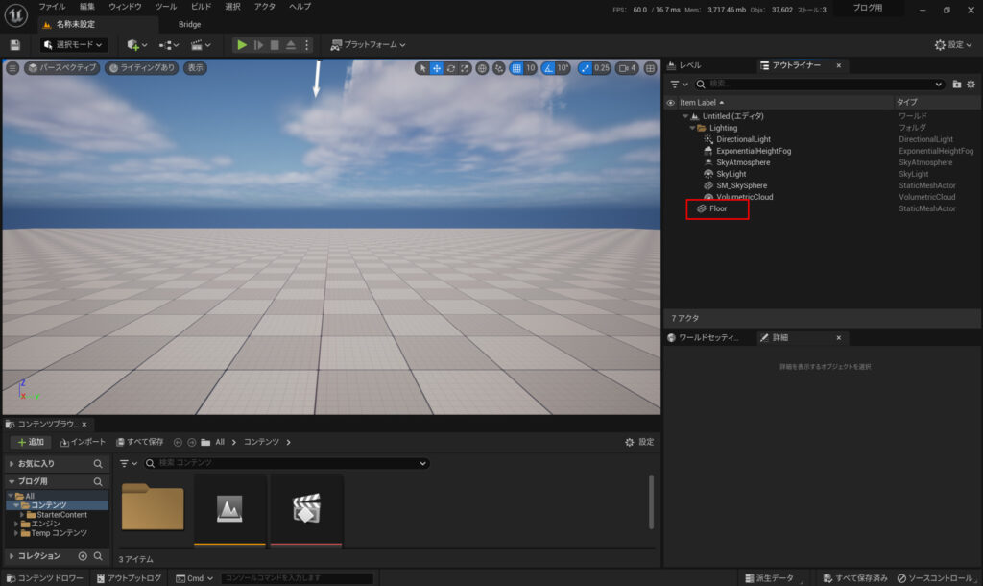Click the save level floppy disk icon

click(x=14, y=45)
